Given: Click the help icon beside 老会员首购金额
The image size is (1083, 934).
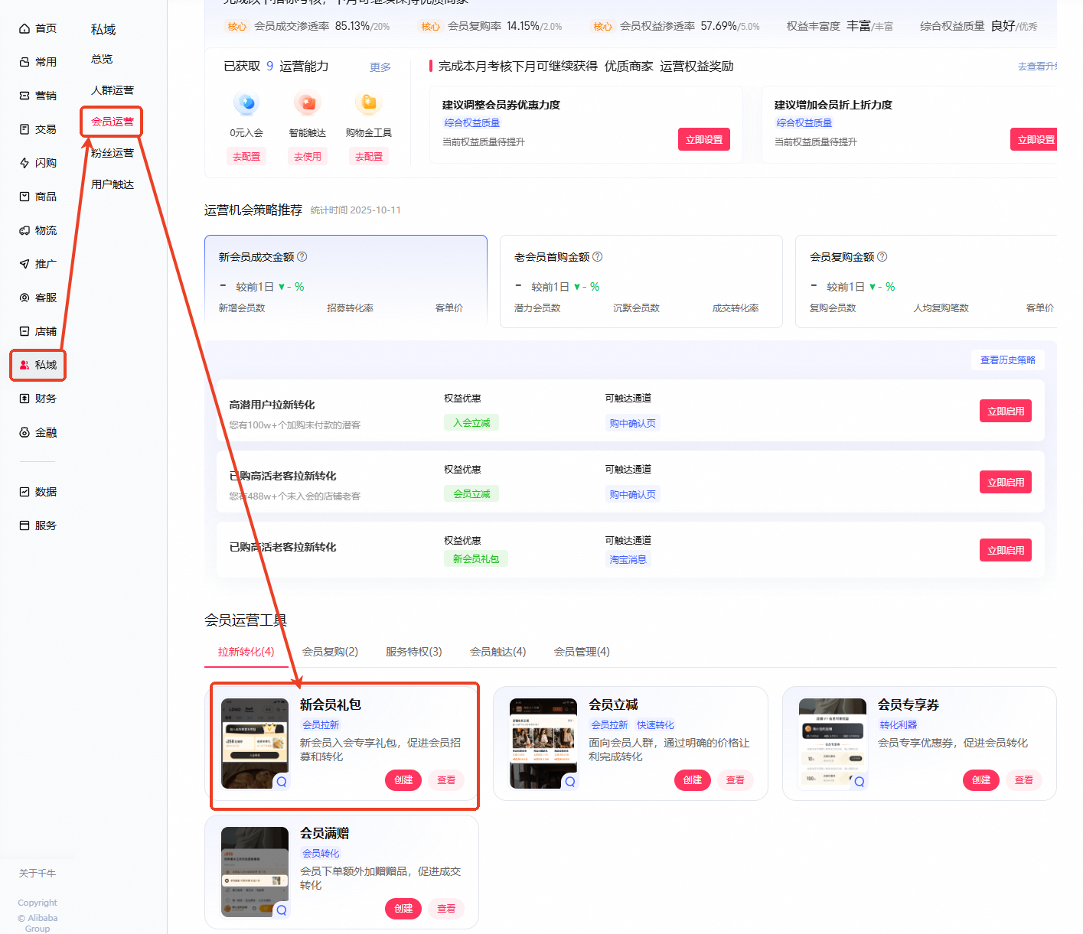Looking at the screenshot, I should (x=598, y=257).
